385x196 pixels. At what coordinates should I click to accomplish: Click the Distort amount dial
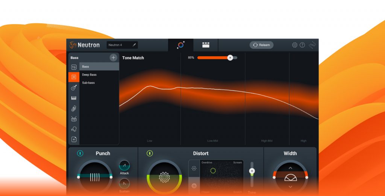[164, 177]
